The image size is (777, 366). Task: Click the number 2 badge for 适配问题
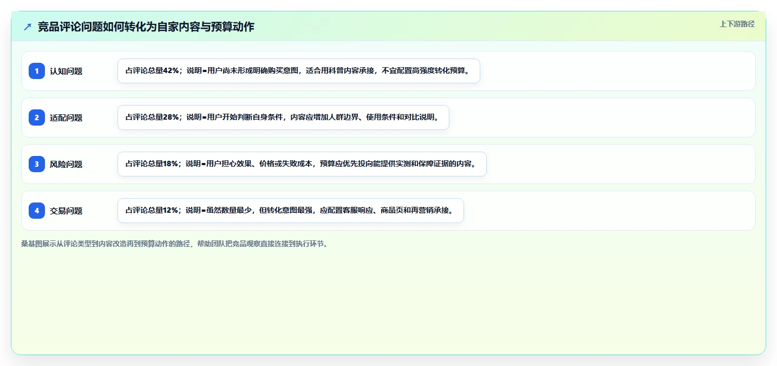37,117
